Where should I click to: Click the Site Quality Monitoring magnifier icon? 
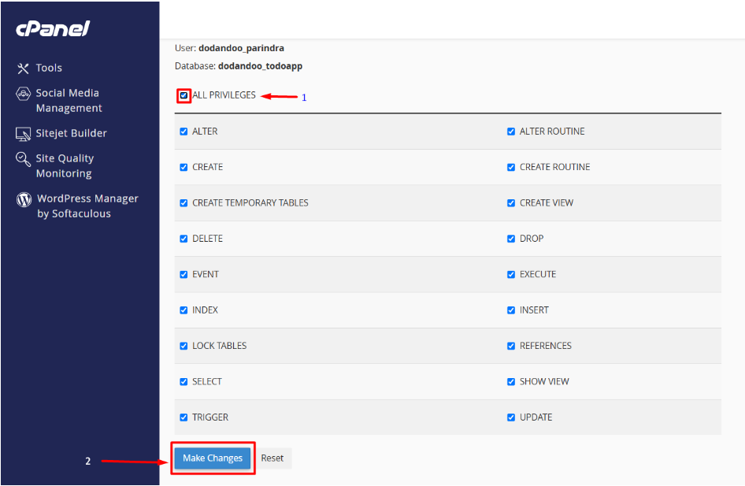tap(23, 159)
